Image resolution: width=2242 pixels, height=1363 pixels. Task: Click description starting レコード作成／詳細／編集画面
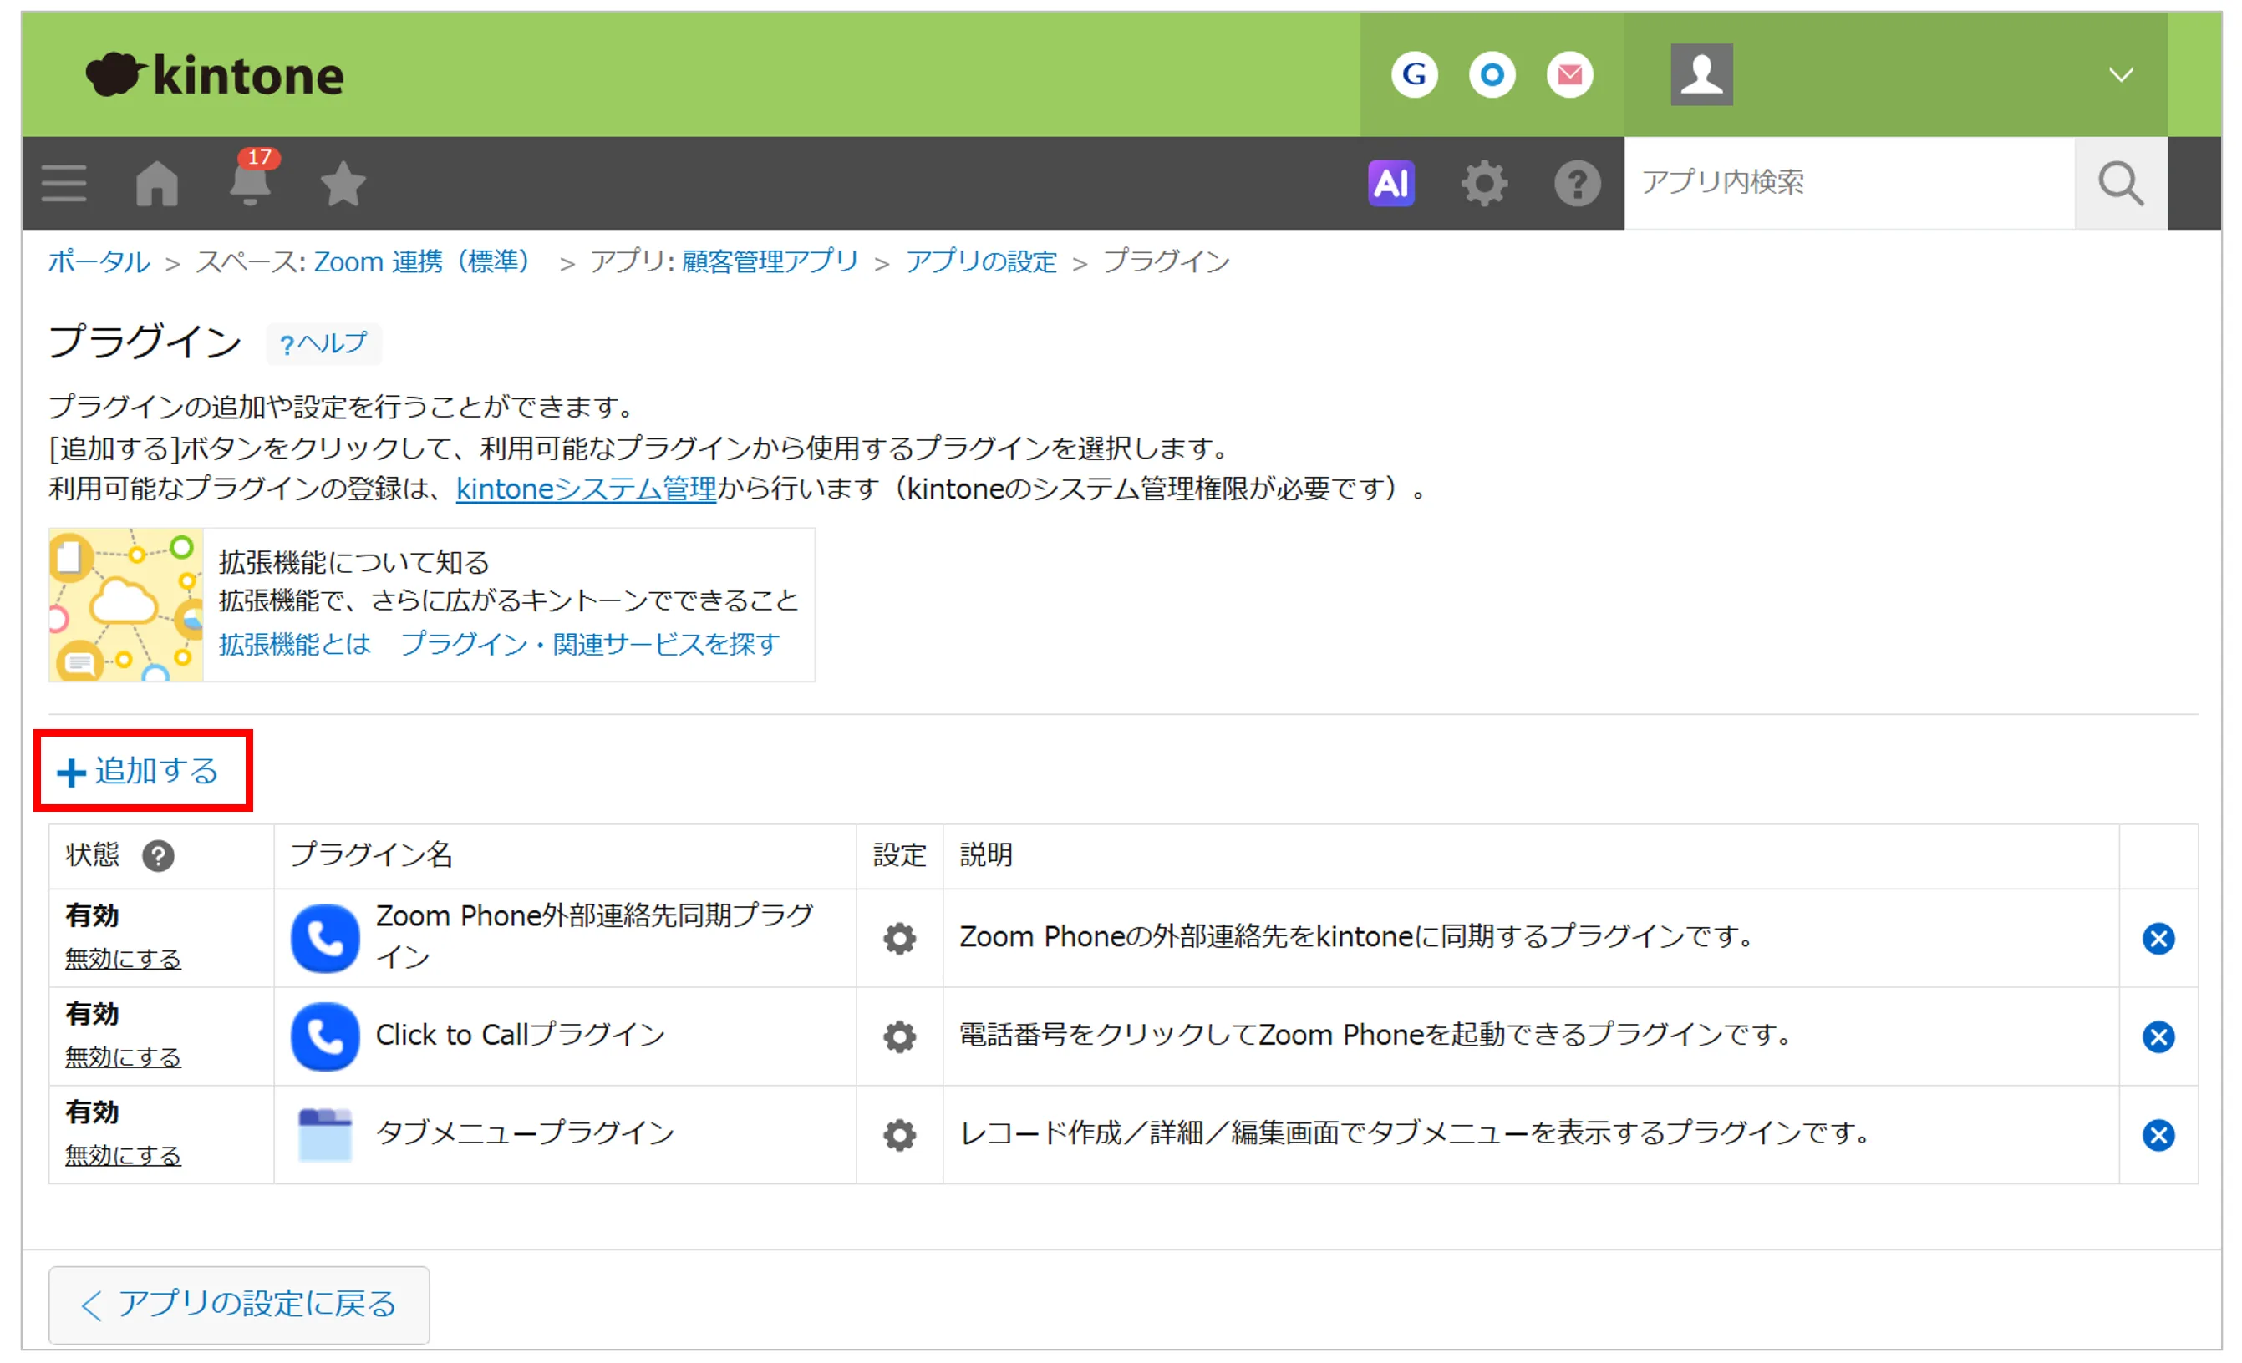(1415, 1133)
